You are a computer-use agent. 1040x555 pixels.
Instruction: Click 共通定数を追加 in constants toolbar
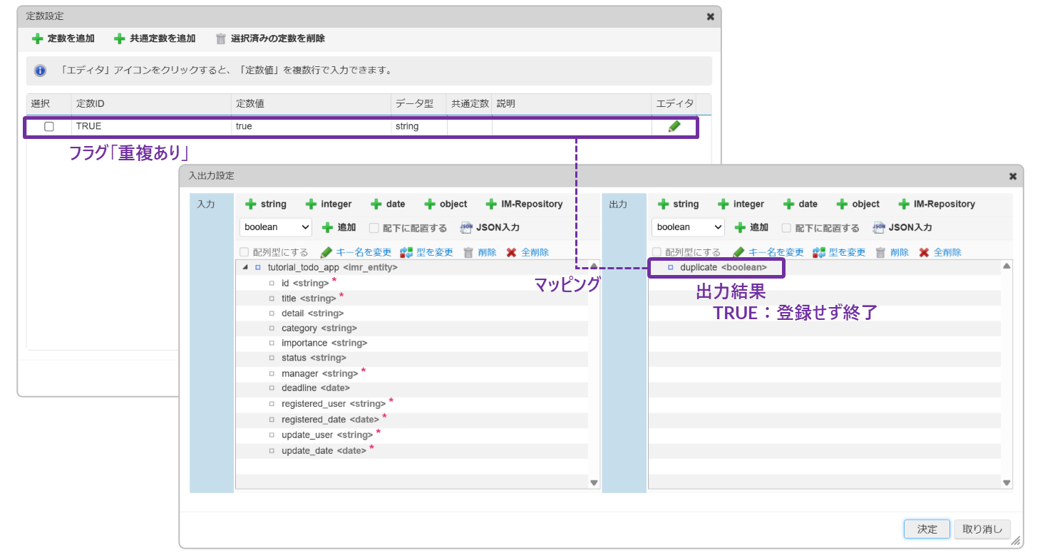[x=155, y=38]
